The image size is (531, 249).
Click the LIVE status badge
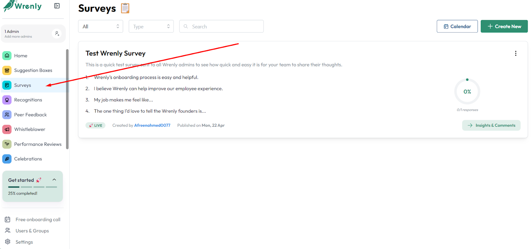tap(95, 125)
